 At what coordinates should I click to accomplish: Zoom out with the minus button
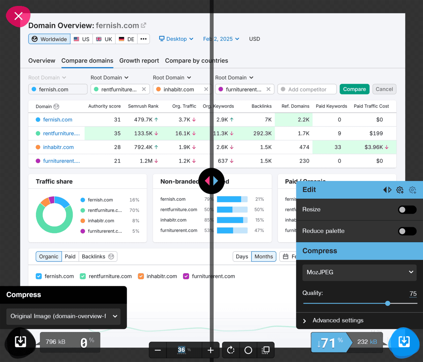(x=158, y=350)
